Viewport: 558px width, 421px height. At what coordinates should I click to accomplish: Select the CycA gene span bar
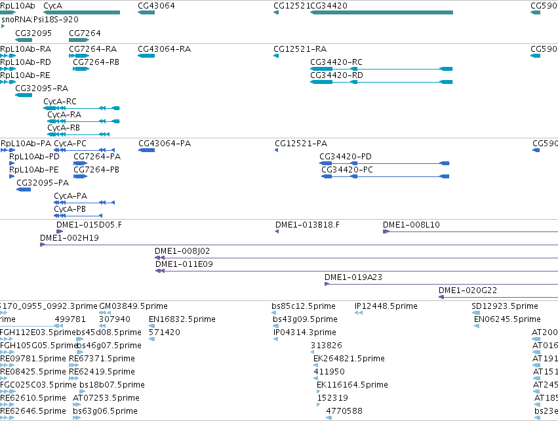[81, 12]
